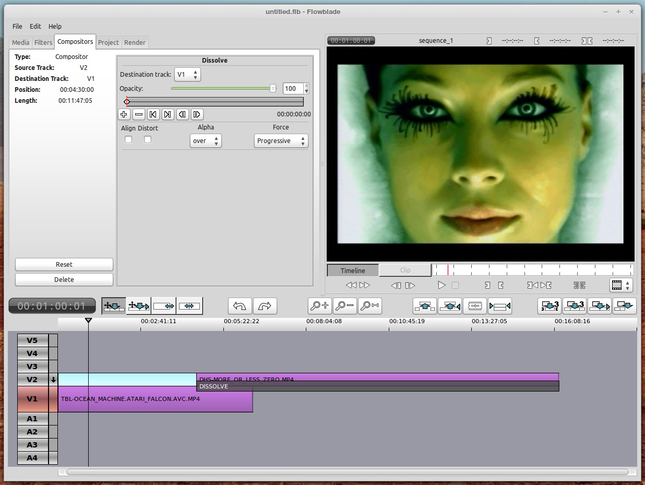Zoom out the timeline with magnifier minus
The height and width of the screenshot is (485, 645).
pyautogui.click(x=344, y=306)
